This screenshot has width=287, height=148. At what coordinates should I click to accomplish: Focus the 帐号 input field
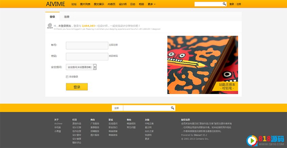tap(87, 45)
